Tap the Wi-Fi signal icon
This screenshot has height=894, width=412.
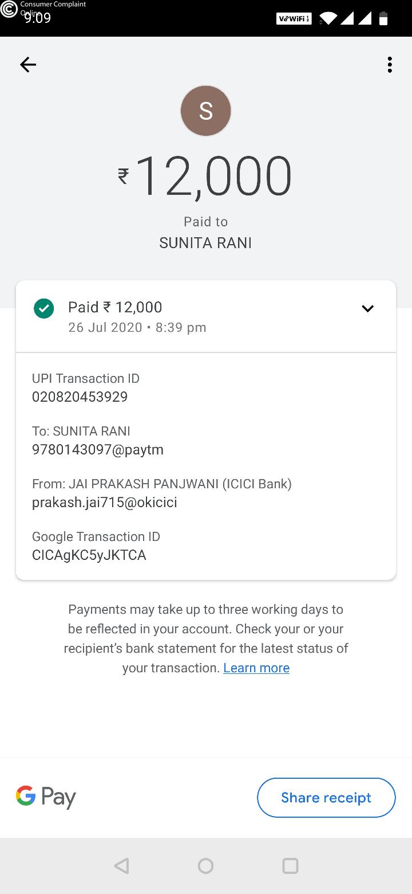[x=328, y=19]
